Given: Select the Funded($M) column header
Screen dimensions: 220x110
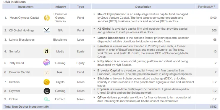Looking at the screenshot, I should point(207,7).
